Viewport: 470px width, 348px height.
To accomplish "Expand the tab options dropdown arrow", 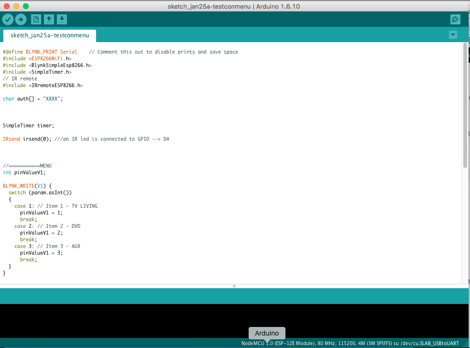I will click(x=453, y=35).
